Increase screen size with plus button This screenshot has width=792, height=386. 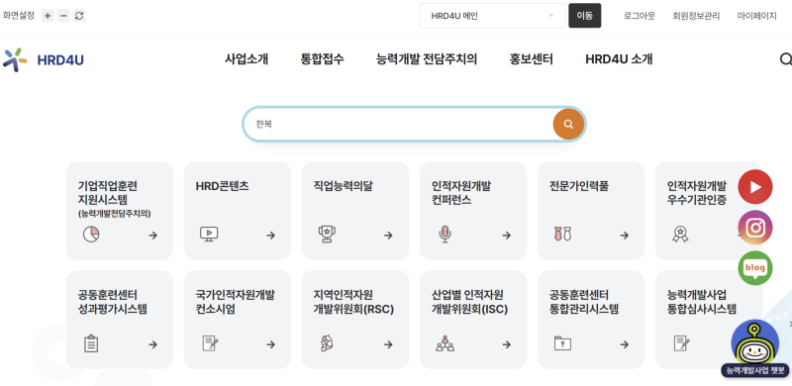pyautogui.click(x=48, y=16)
